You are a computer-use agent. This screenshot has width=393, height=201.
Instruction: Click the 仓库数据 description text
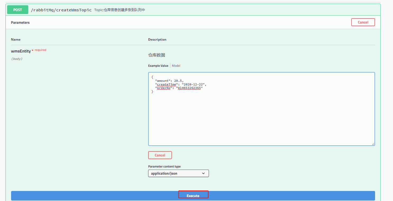pos(157,55)
